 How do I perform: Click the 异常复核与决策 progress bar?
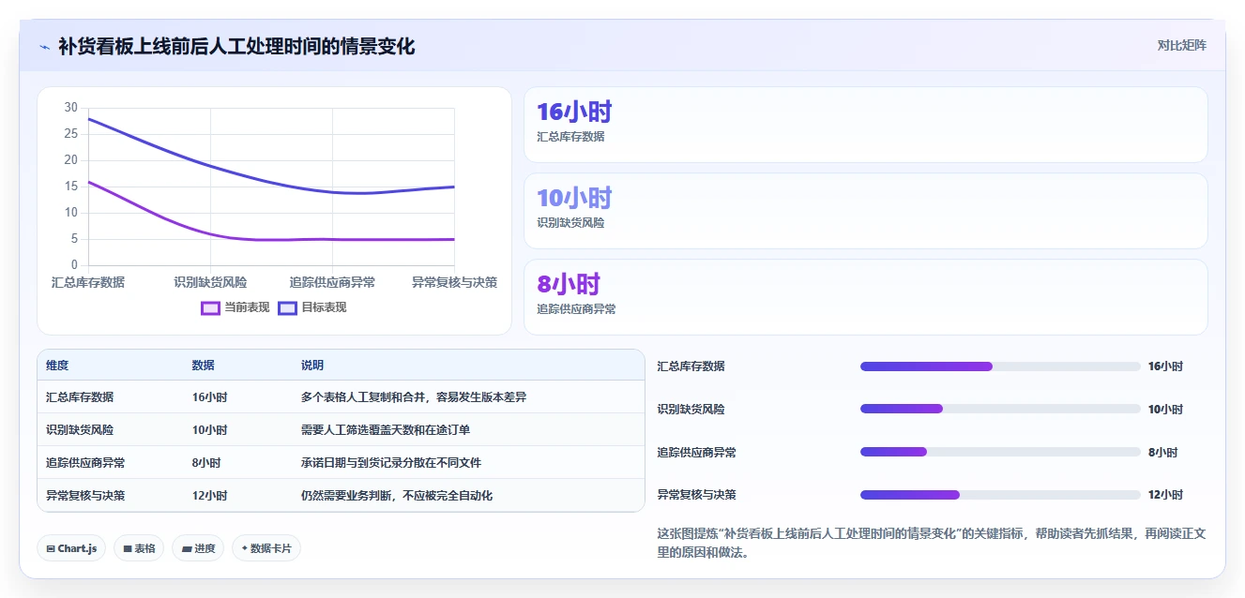point(1000,494)
